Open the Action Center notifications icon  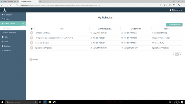182,102
